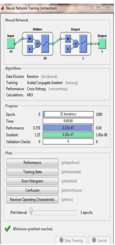
Task: Click the Output layer W weight block
Action: (68, 39)
